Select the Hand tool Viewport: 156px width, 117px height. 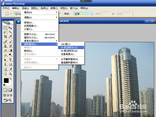tap(5, 74)
